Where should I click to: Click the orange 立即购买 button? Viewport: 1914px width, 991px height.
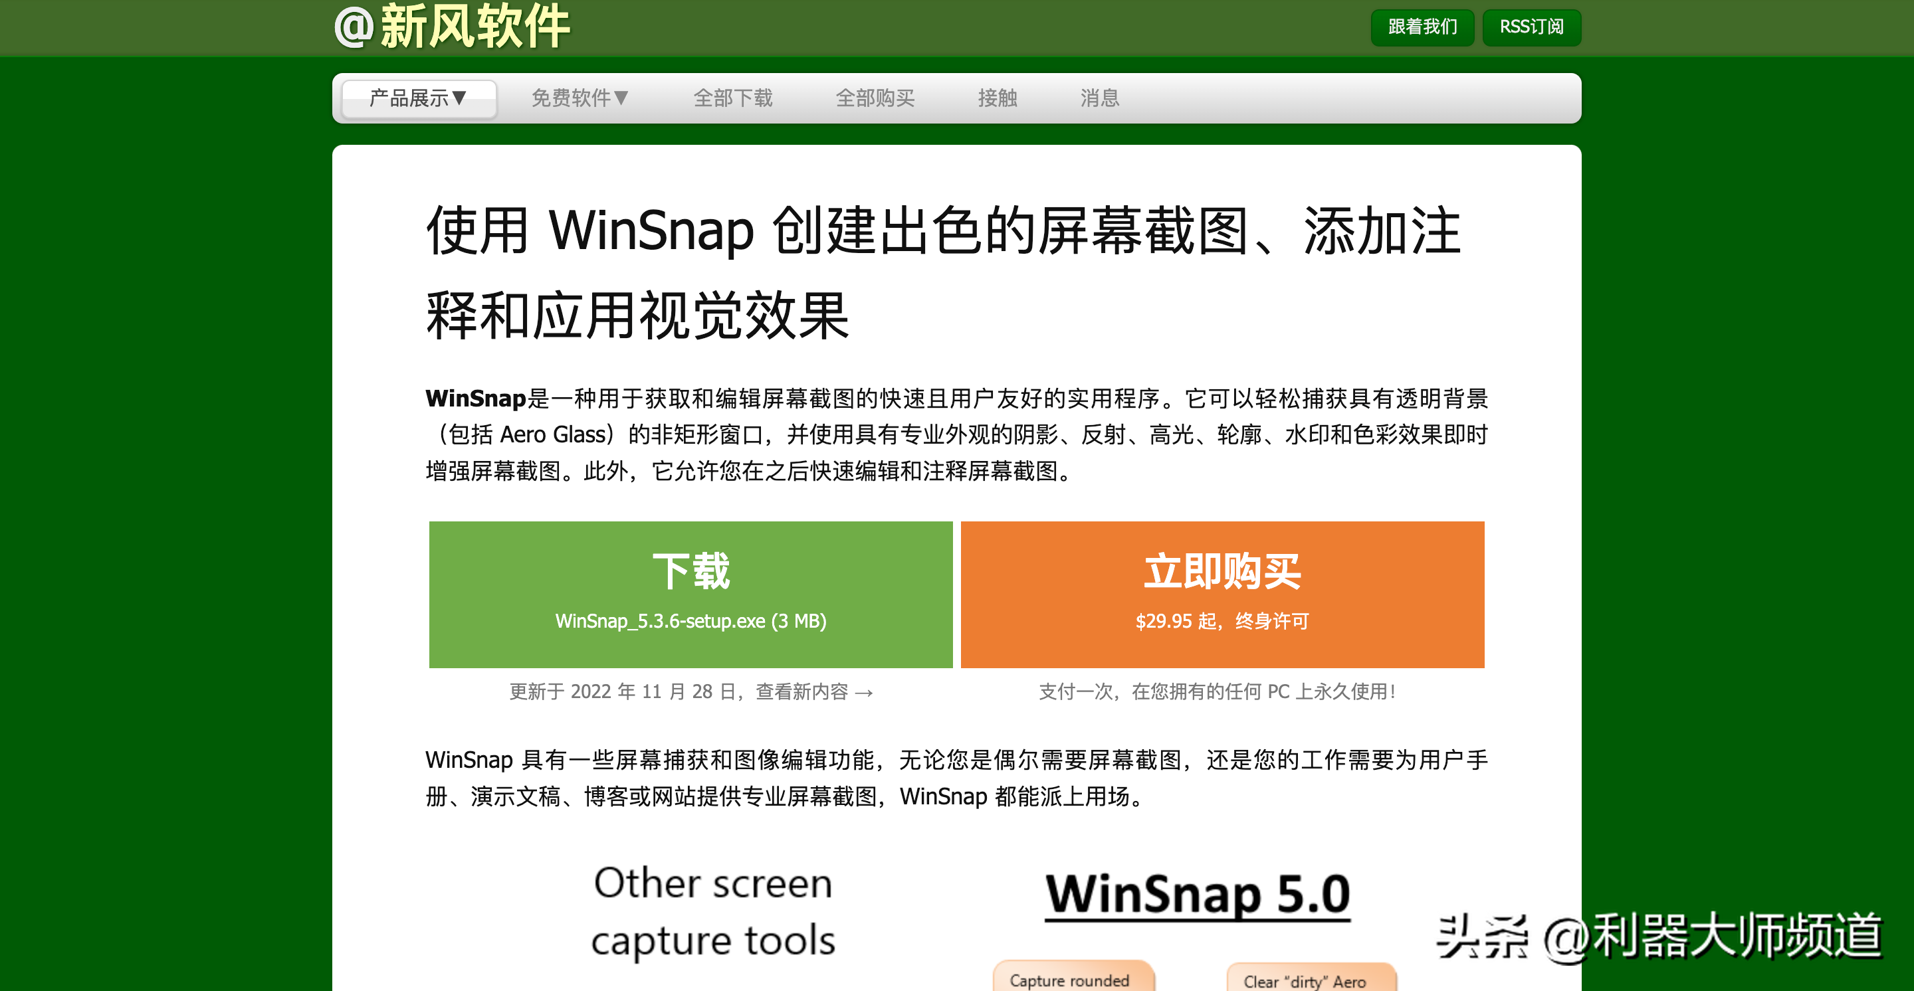[x=1222, y=594]
